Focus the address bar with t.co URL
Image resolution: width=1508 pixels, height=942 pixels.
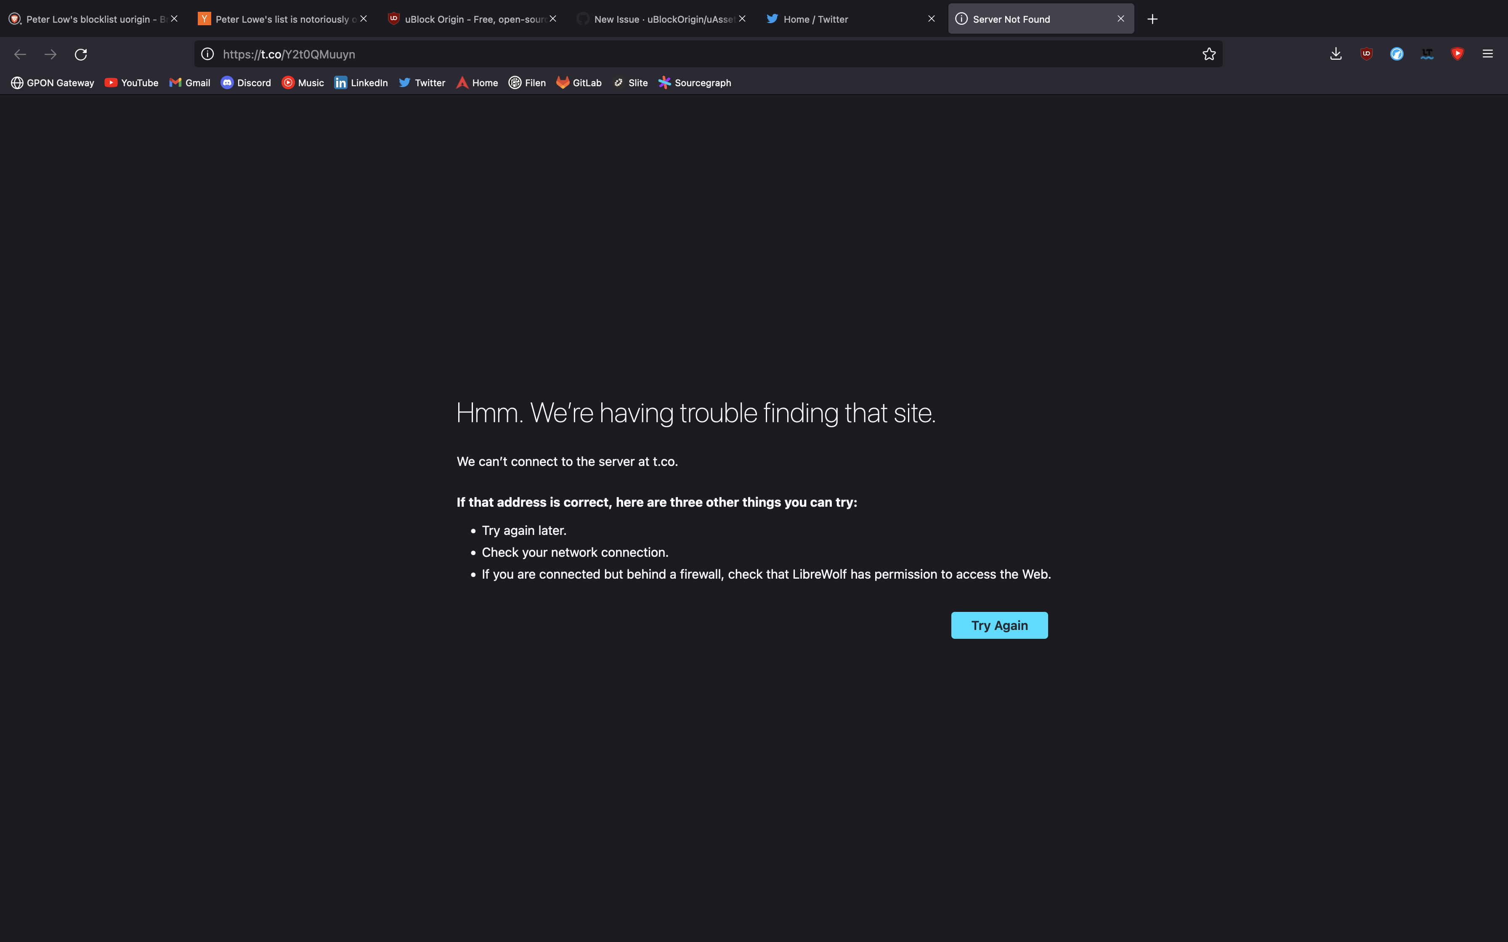[x=709, y=54]
